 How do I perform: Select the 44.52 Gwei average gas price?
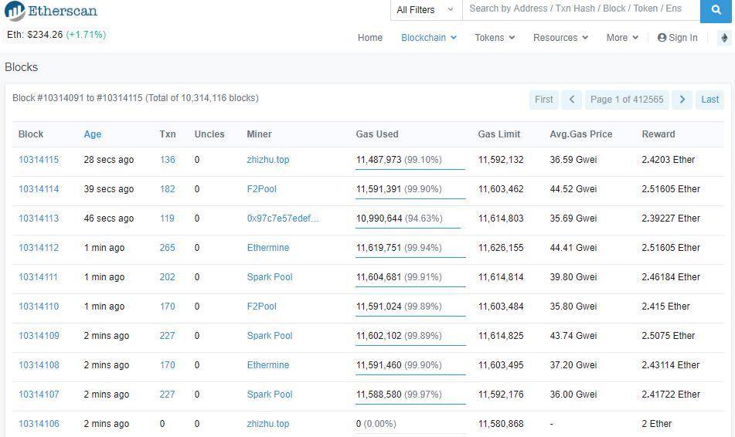click(x=573, y=189)
